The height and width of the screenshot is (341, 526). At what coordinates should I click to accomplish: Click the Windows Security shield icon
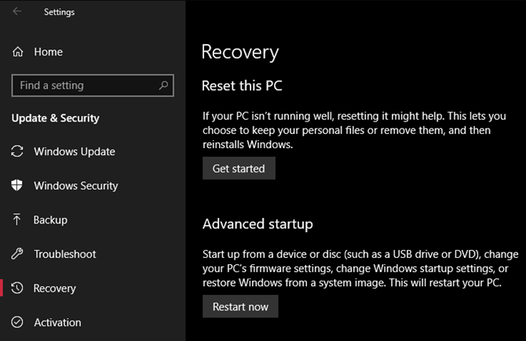[17, 186]
